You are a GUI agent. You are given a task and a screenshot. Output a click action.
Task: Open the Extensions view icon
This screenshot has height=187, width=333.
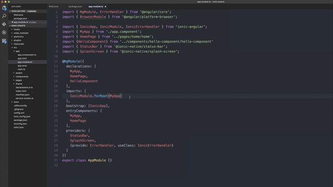pos(4,41)
